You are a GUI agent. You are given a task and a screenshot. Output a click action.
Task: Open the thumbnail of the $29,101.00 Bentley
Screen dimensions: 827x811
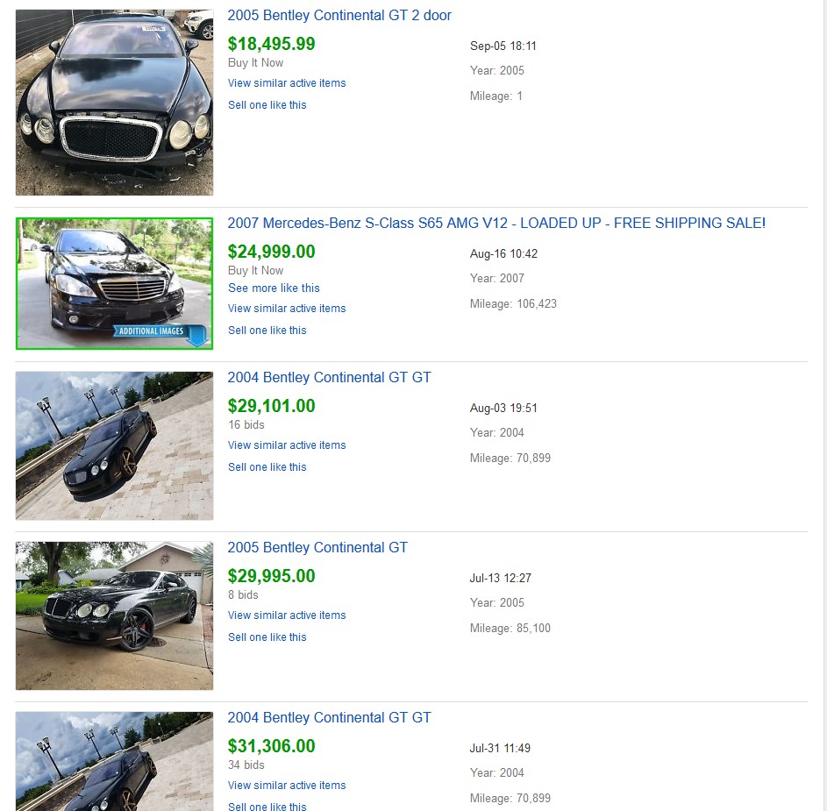114,445
